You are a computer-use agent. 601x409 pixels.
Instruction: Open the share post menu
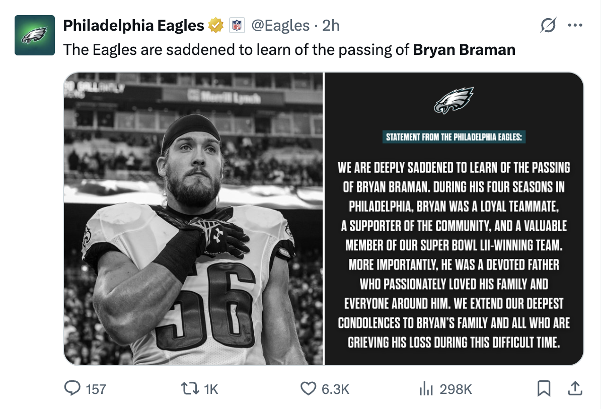tap(575, 388)
